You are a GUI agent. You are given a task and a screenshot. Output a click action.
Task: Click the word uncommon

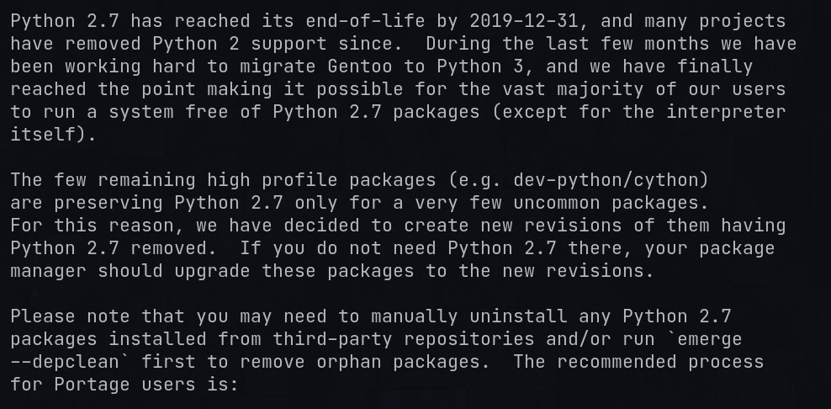(x=557, y=203)
